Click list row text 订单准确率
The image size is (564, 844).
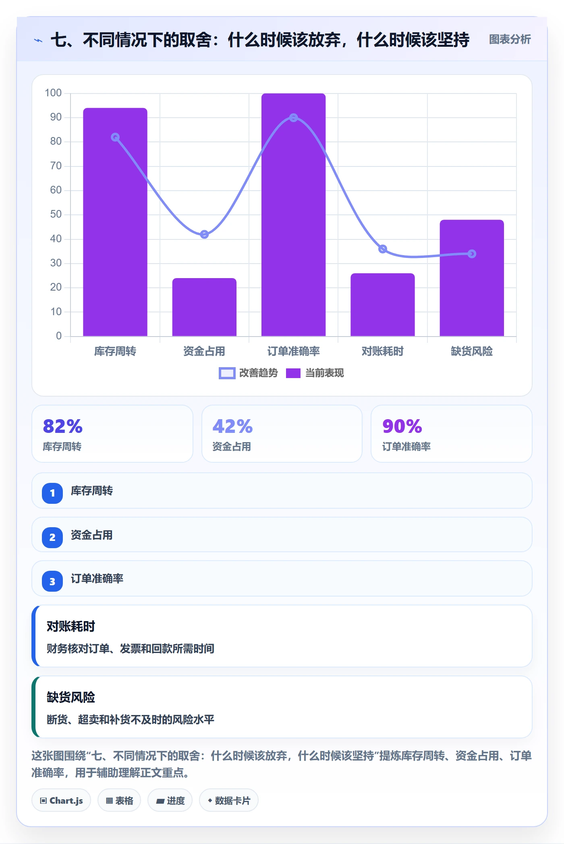(x=97, y=579)
